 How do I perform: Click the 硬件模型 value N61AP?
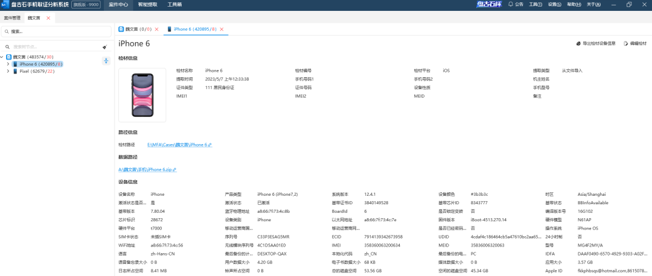coord(585,219)
